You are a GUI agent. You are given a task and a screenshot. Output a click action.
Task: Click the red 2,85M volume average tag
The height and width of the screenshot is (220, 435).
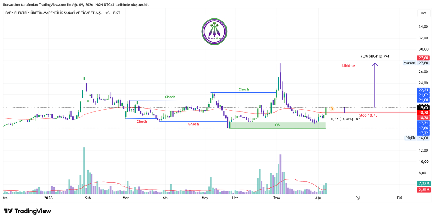pos(423,190)
